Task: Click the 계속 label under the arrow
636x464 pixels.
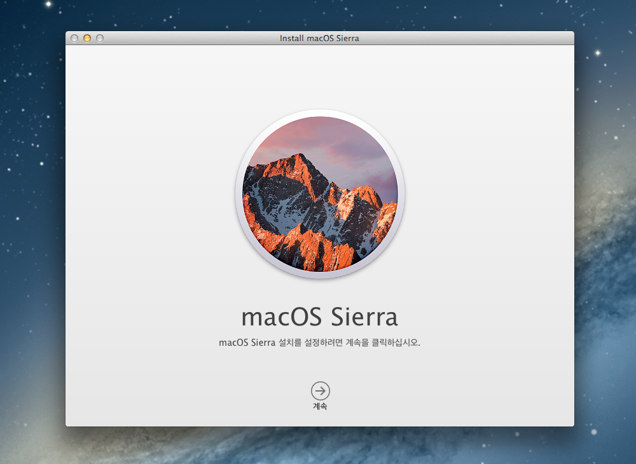Action: tap(320, 406)
